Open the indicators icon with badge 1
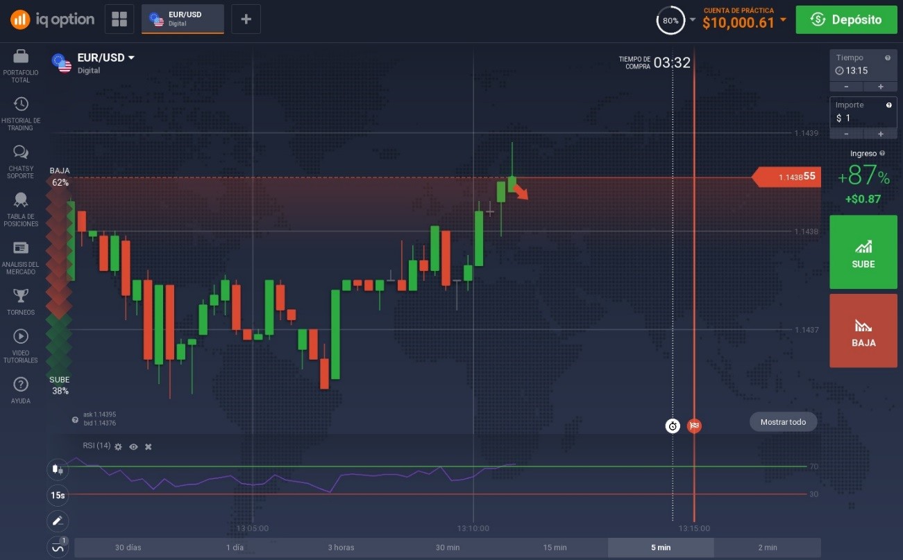903x560 pixels. tap(58, 546)
